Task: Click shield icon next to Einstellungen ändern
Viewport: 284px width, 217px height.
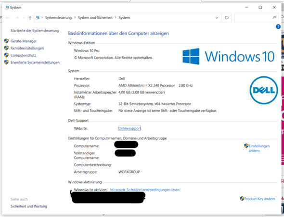Action: pos(246,145)
